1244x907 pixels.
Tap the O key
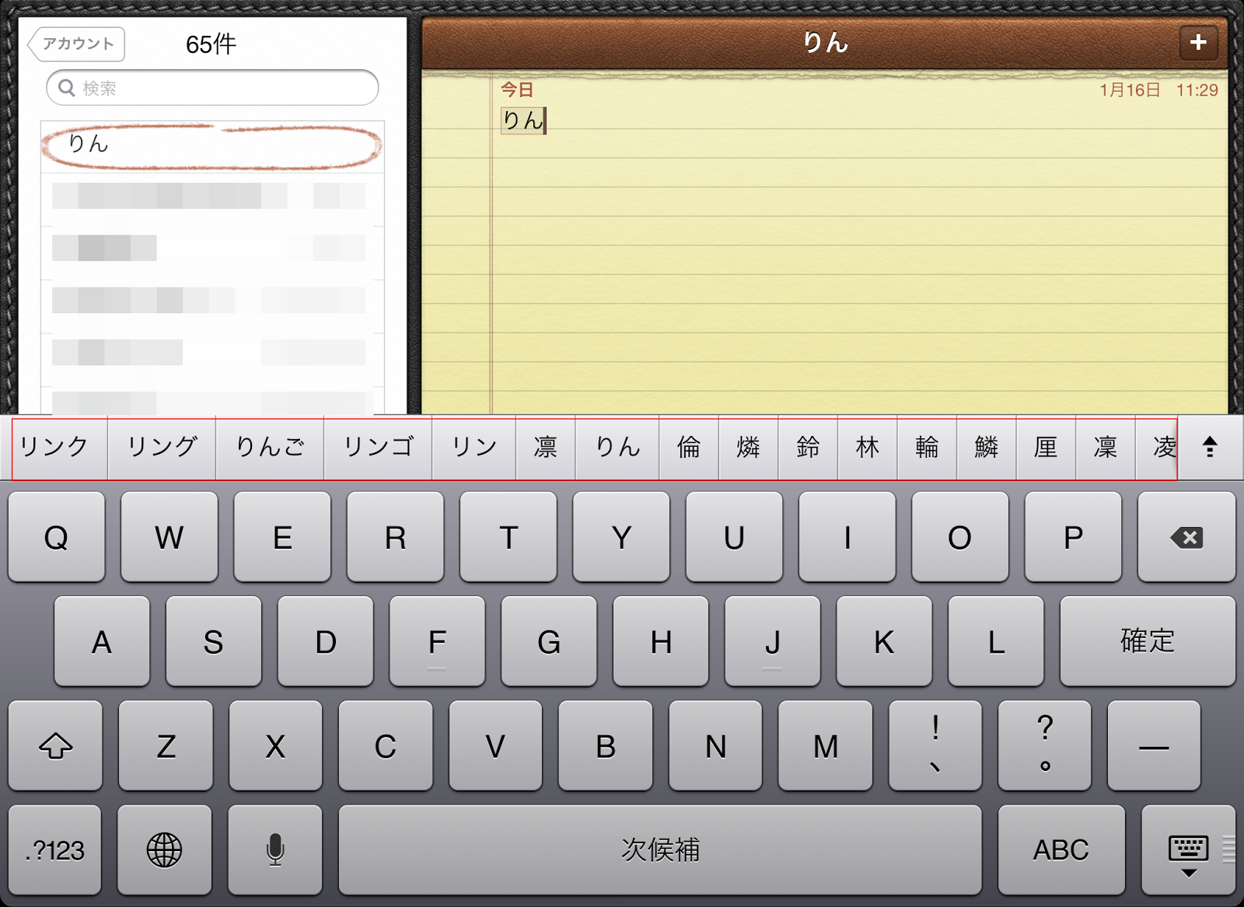point(960,537)
